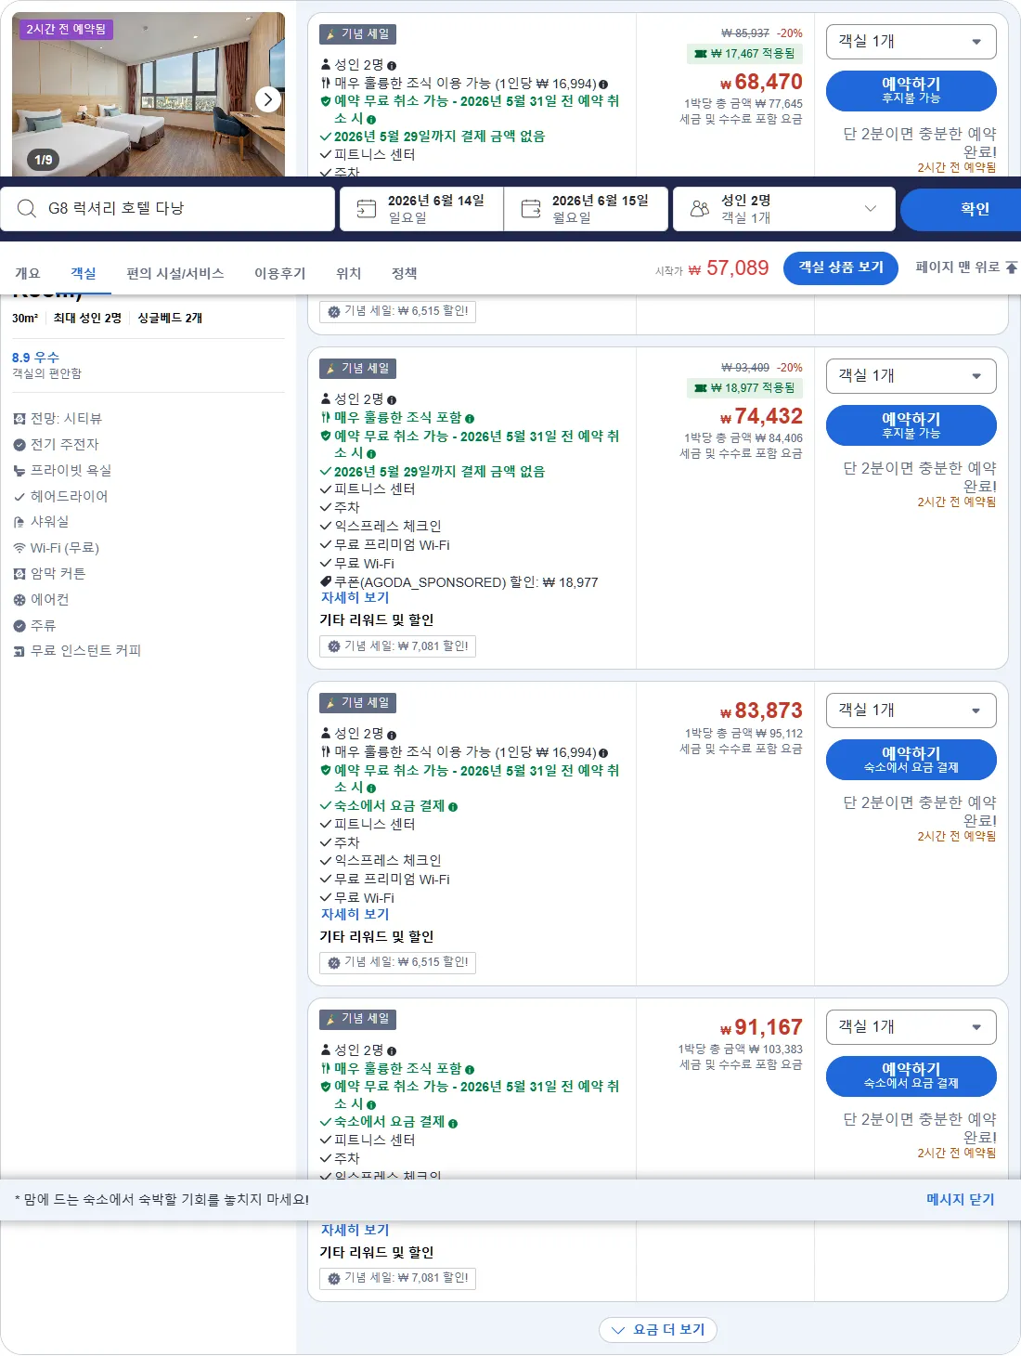Switch to the 이용후기 tab
The height and width of the screenshot is (1356, 1021).
pos(280,273)
